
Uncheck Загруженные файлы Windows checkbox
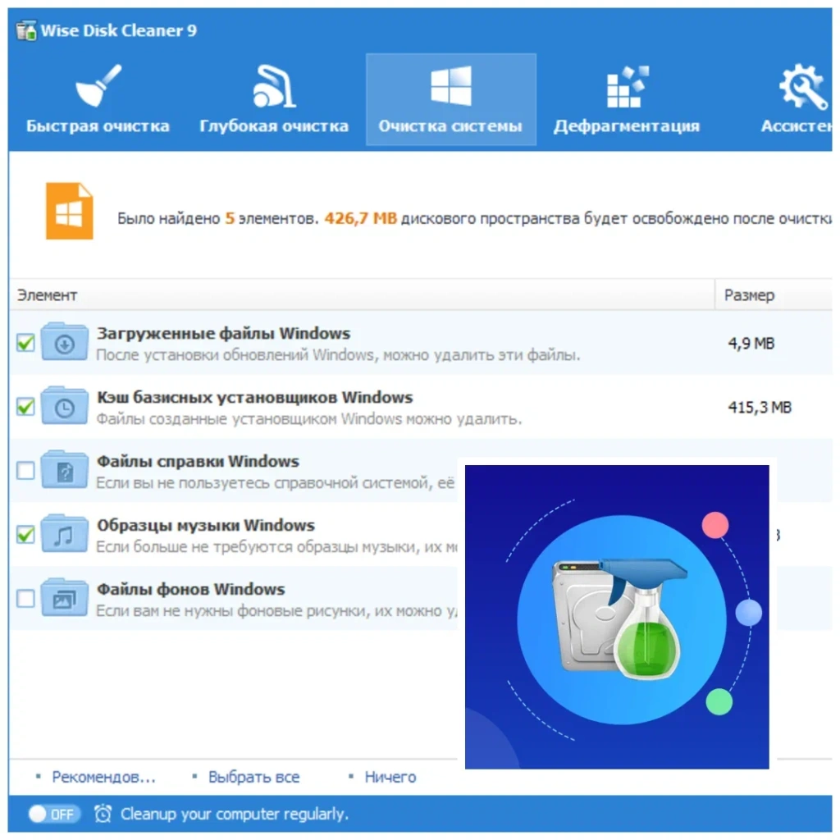click(x=25, y=342)
